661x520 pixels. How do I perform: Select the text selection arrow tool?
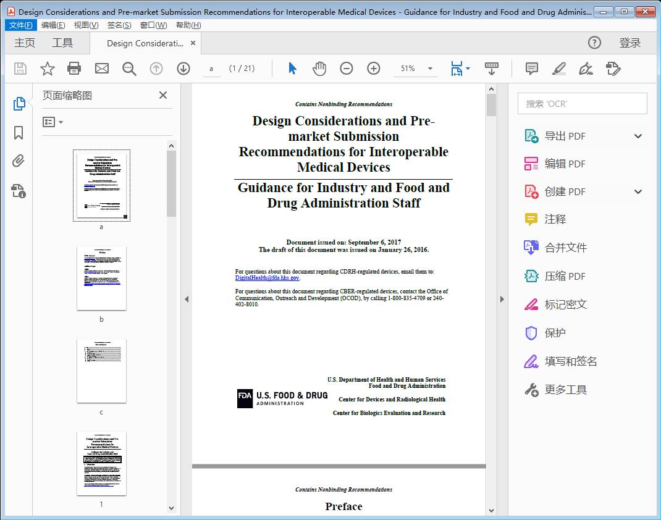tap(292, 69)
